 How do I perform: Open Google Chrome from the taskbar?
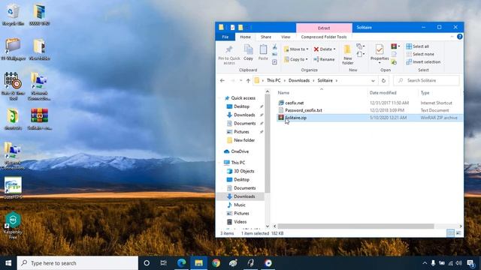click(x=216, y=263)
